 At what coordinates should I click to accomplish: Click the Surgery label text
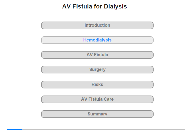(97, 70)
